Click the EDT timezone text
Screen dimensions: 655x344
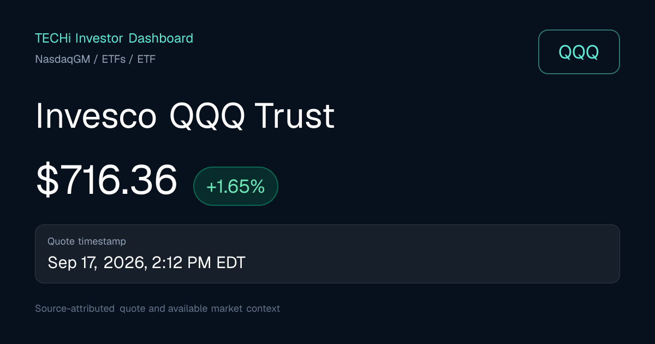click(231, 263)
